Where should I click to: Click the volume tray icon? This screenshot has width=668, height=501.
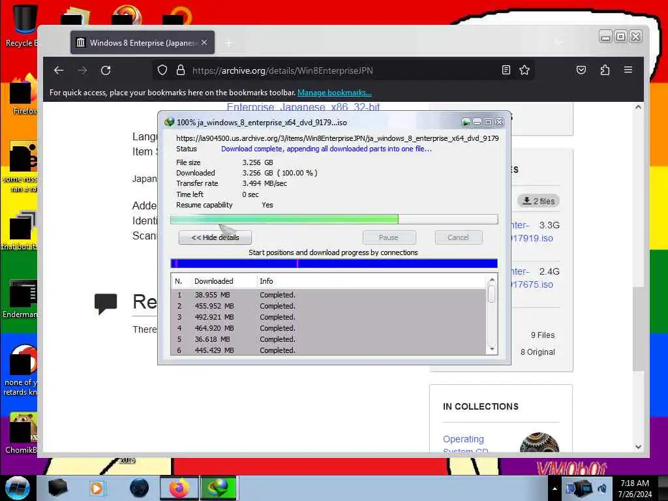pos(602,489)
